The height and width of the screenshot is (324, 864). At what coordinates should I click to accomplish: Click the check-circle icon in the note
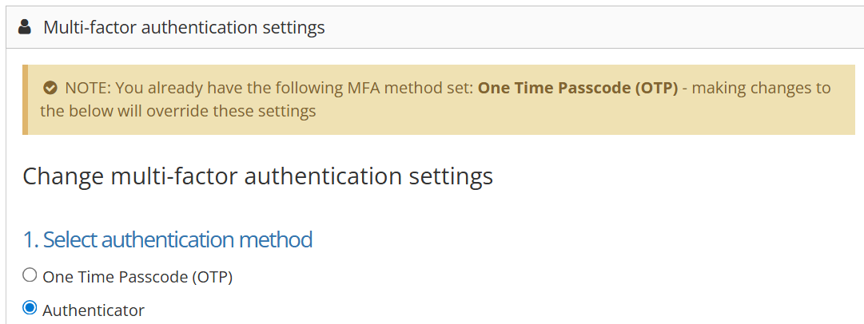50,88
